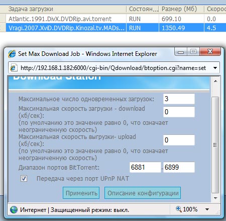226x221 pixels.
Task: Click the window resize grip in the status bar
Action: click(x=217, y=212)
